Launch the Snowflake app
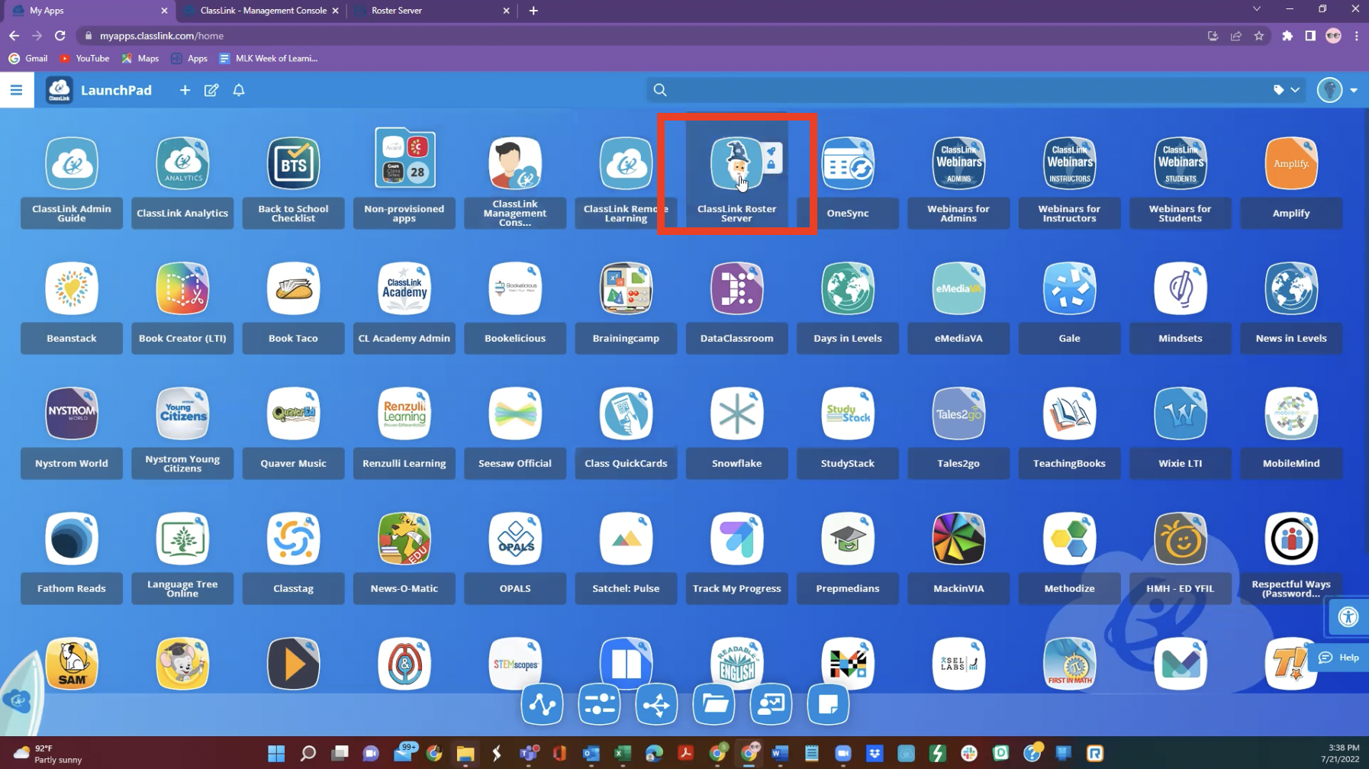The image size is (1369, 769). pos(736,414)
